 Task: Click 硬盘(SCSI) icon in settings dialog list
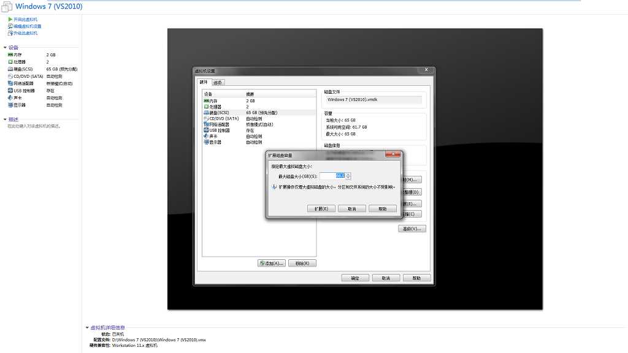pyautogui.click(x=206, y=113)
